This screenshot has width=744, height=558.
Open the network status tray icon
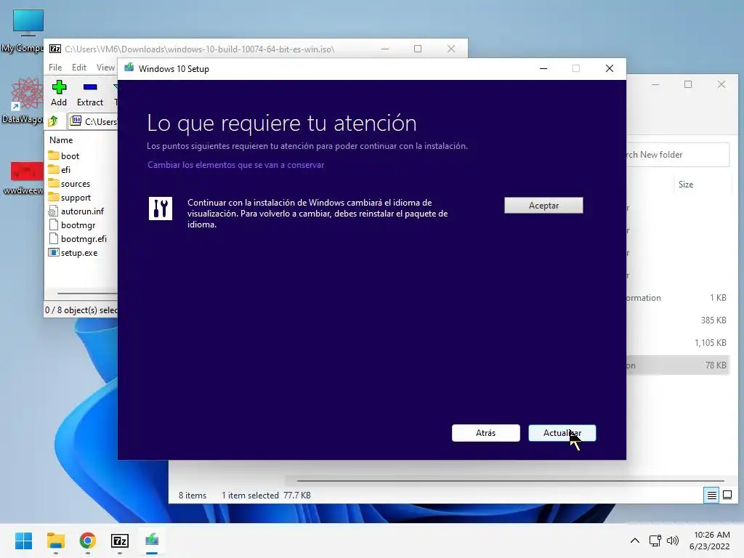click(x=655, y=541)
